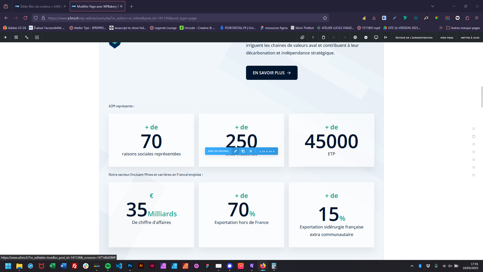Click the redo right arrow in WPBakery toolbar

tap(345, 37)
